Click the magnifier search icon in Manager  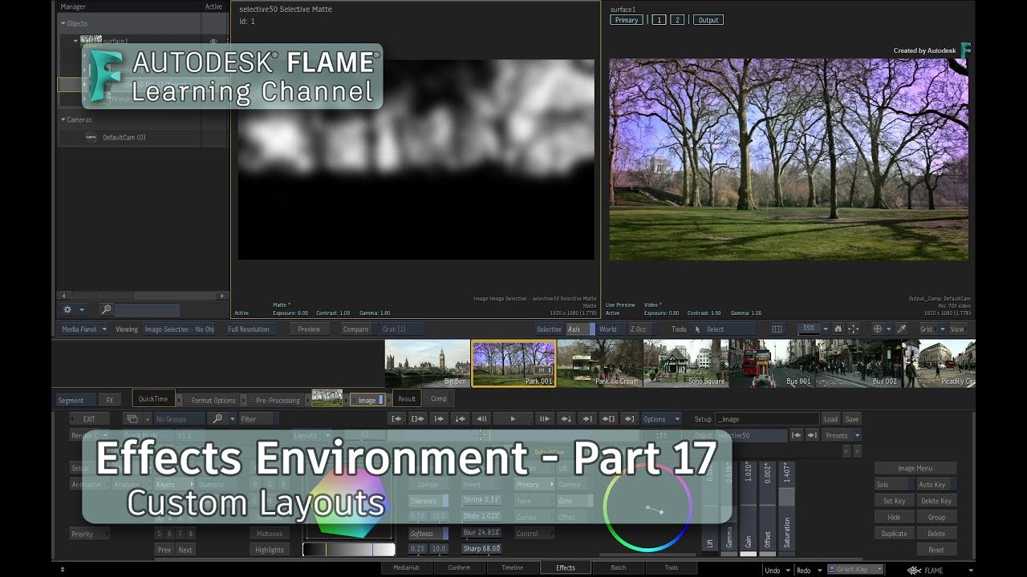pos(106,309)
